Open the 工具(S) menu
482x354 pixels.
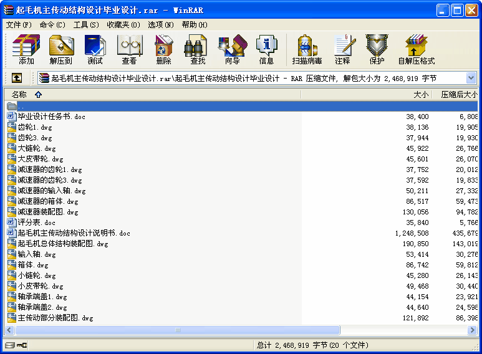coord(86,24)
